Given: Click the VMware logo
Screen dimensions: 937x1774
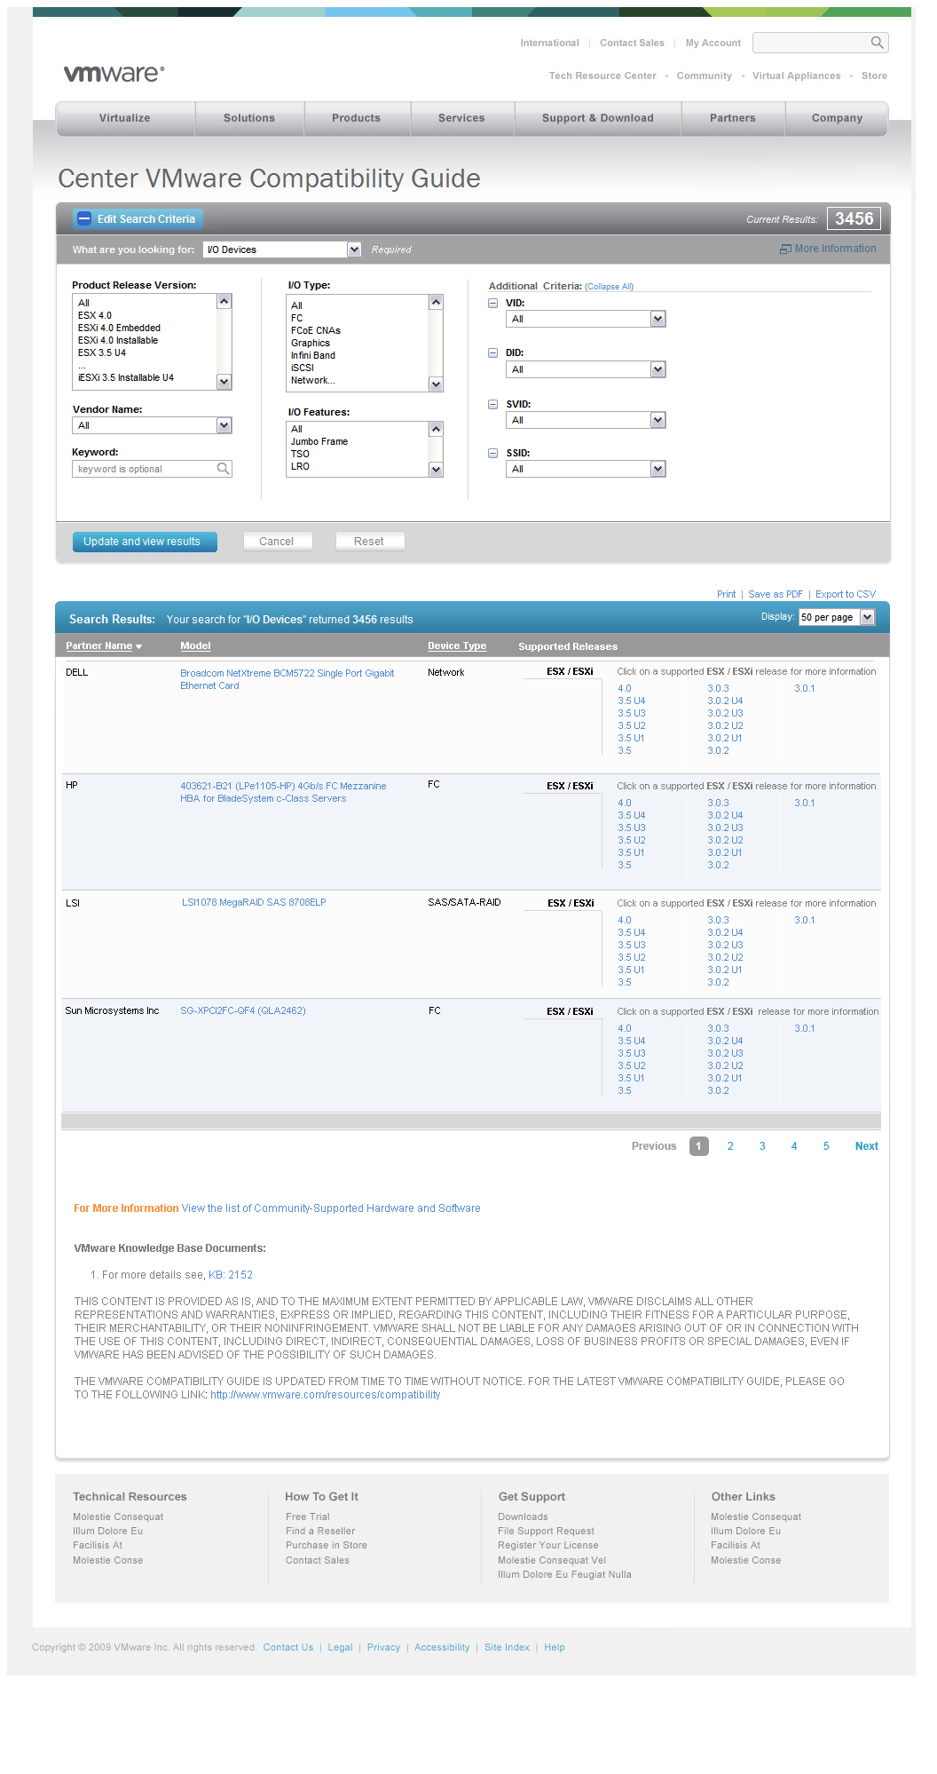Looking at the screenshot, I should [x=114, y=74].
